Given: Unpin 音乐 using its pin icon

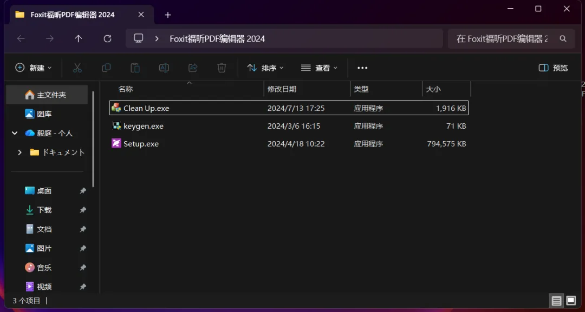Looking at the screenshot, I should [83, 267].
